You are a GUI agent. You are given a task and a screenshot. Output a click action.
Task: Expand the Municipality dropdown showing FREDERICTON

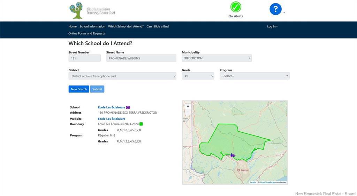tap(217, 58)
